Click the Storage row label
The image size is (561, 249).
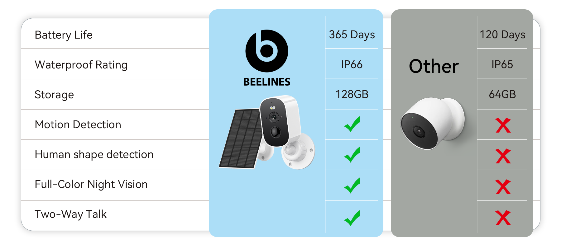click(x=54, y=95)
